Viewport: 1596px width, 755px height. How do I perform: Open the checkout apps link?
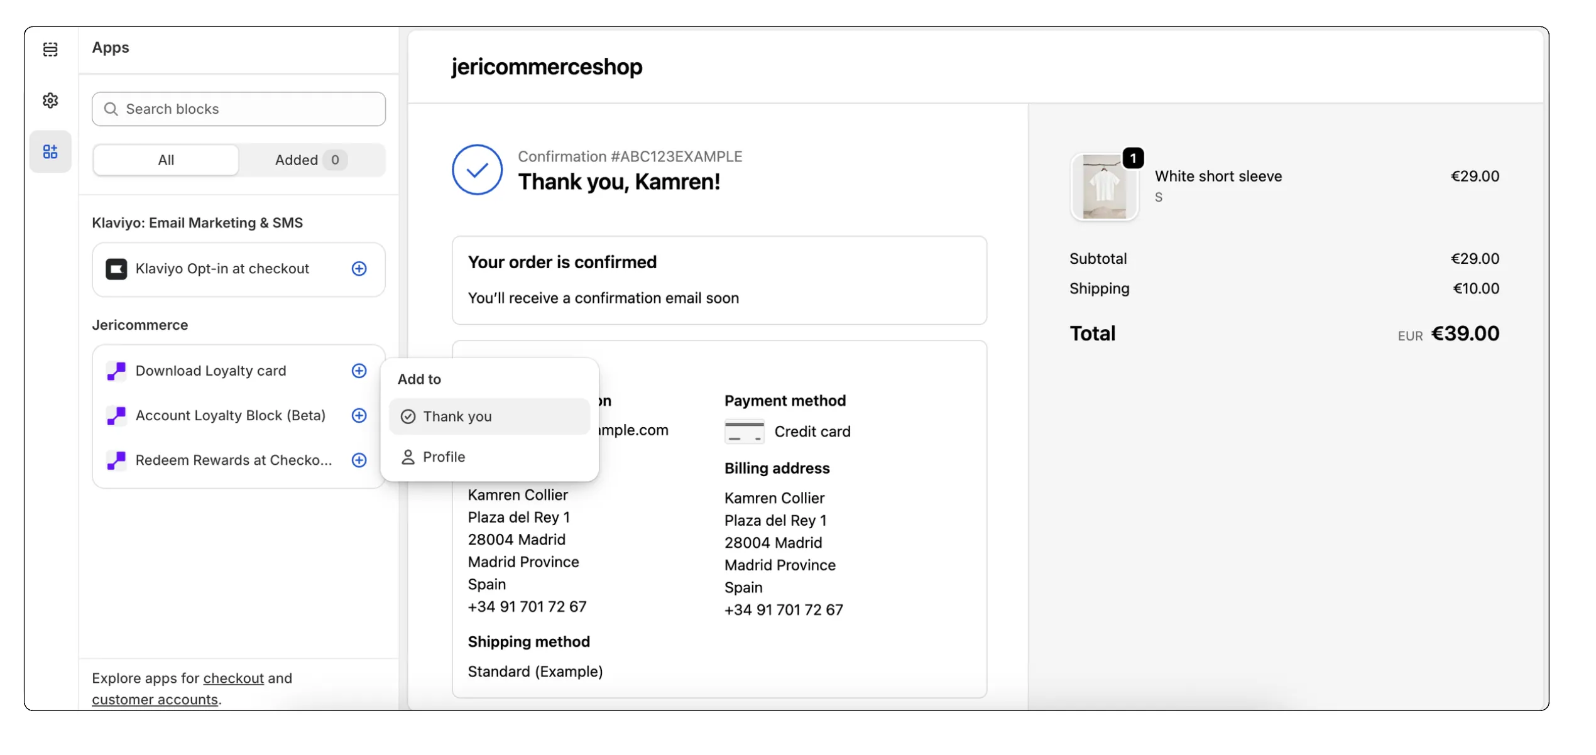click(233, 678)
